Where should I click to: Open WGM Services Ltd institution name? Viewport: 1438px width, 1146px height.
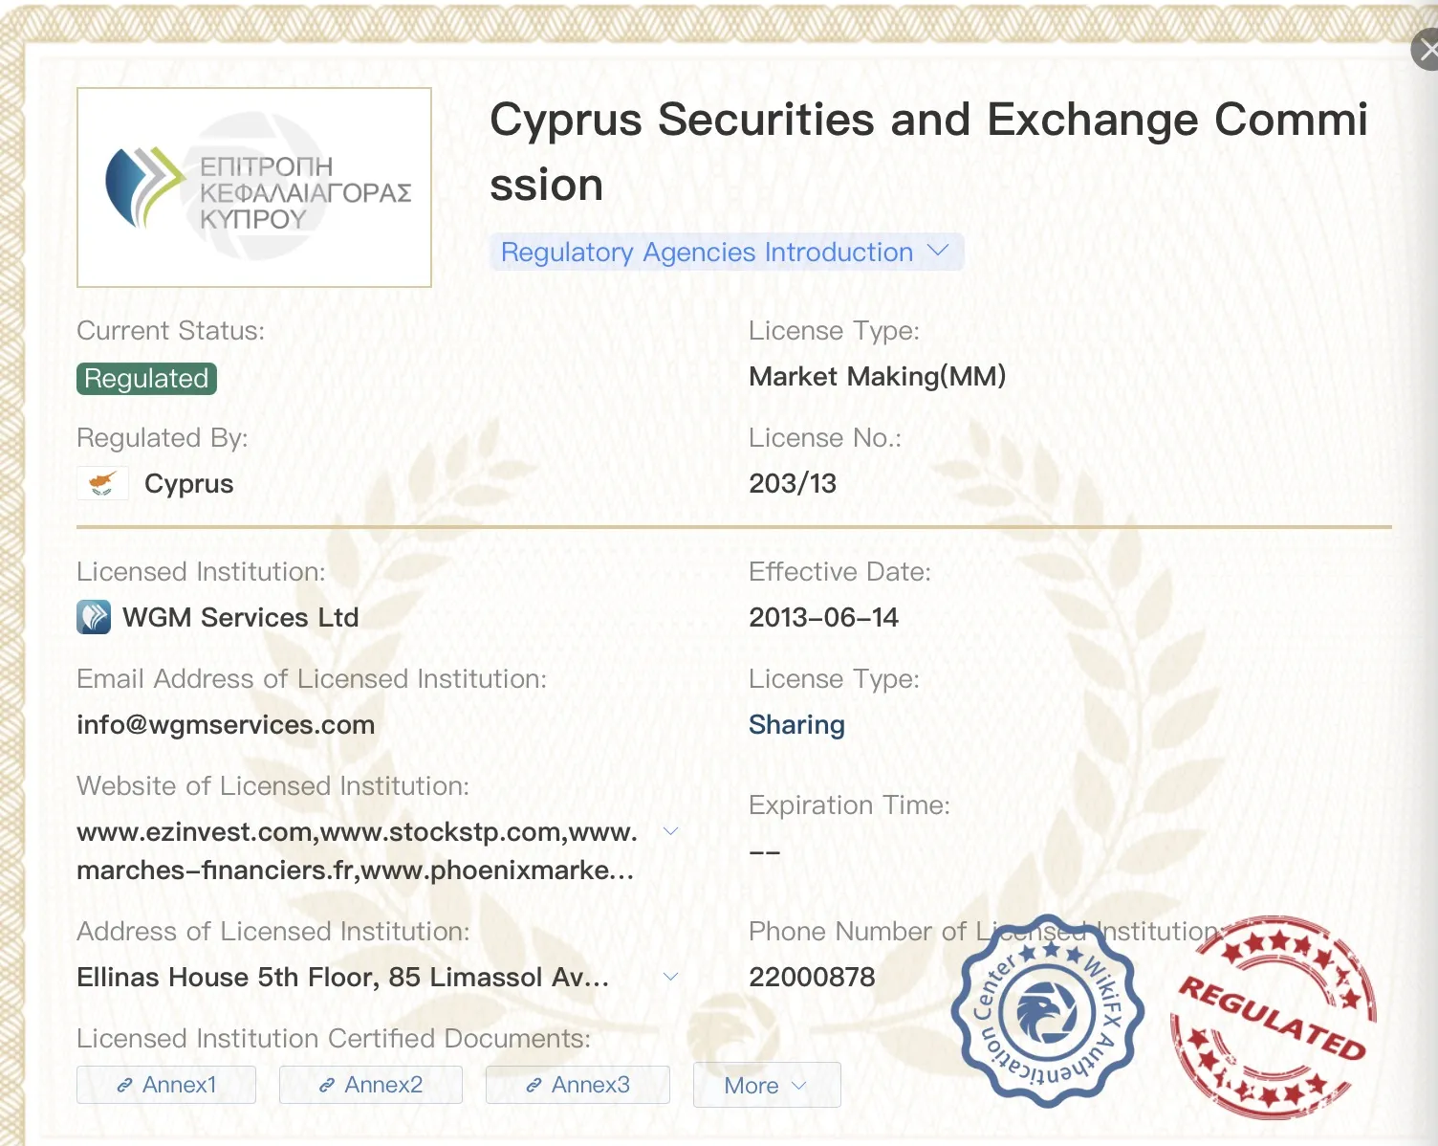[x=241, y=617]
